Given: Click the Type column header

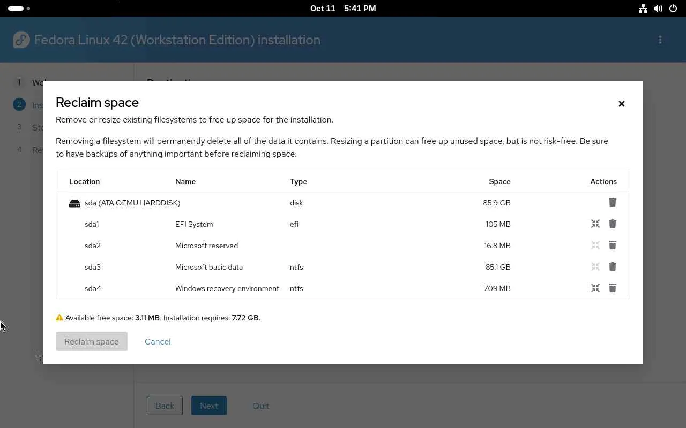Looking at the screenshot, I should pyautogui.click(x=299, y=181).
